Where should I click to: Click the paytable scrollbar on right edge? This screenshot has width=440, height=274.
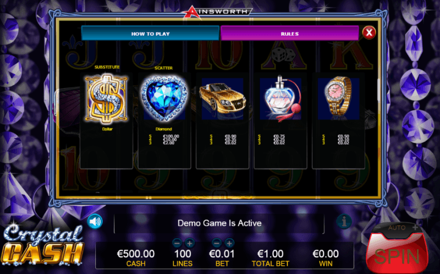pos(379,90)
